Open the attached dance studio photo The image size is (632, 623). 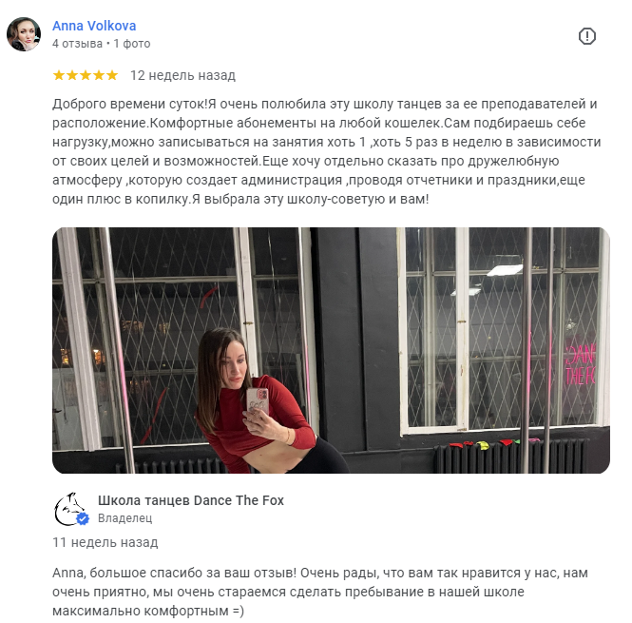(x=331, y=350)
